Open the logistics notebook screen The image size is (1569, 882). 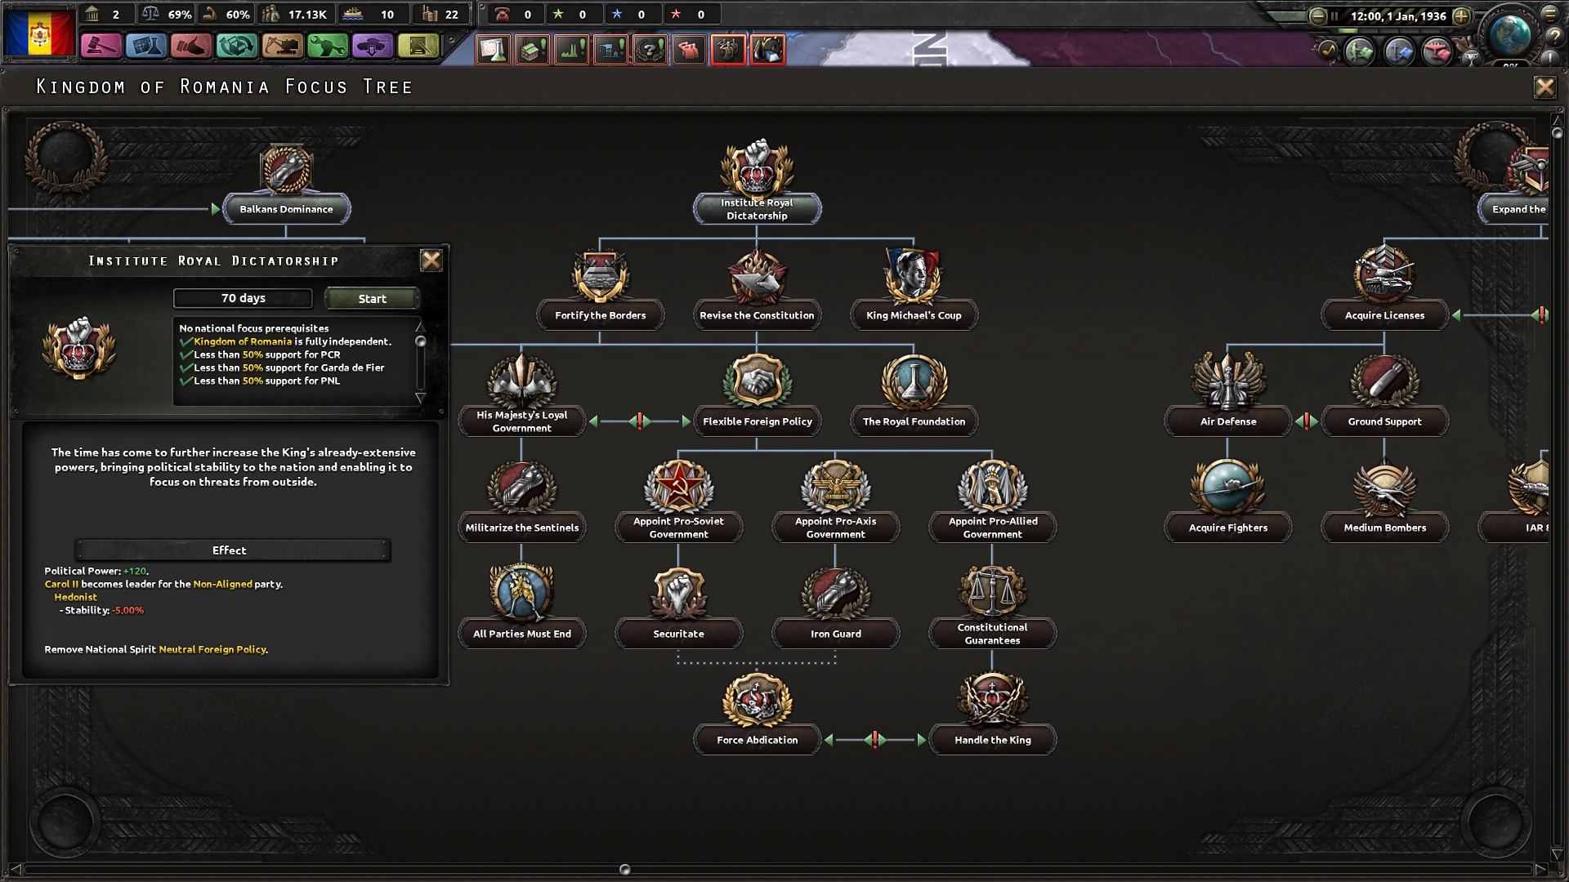pyautogui.click(x=418, y=47)
